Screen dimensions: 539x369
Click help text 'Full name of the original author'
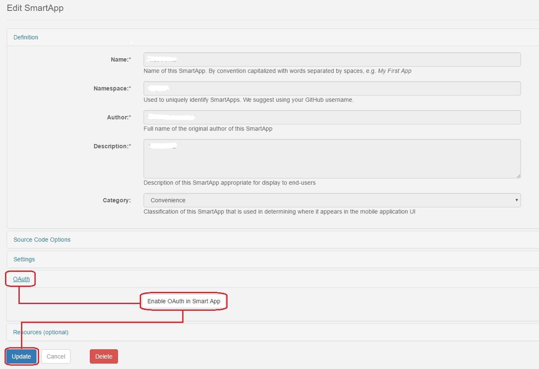(208, 129)
